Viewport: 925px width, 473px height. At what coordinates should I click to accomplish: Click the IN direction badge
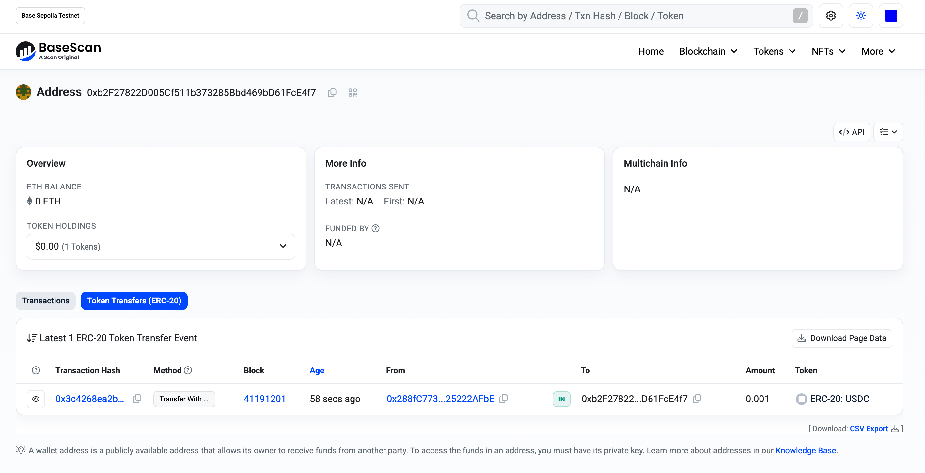(x=561, y=399)
